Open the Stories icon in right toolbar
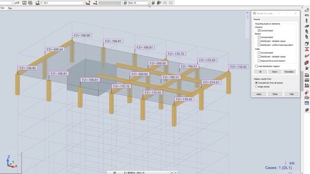Screen dimensions: 310x174 pos(307,75)
